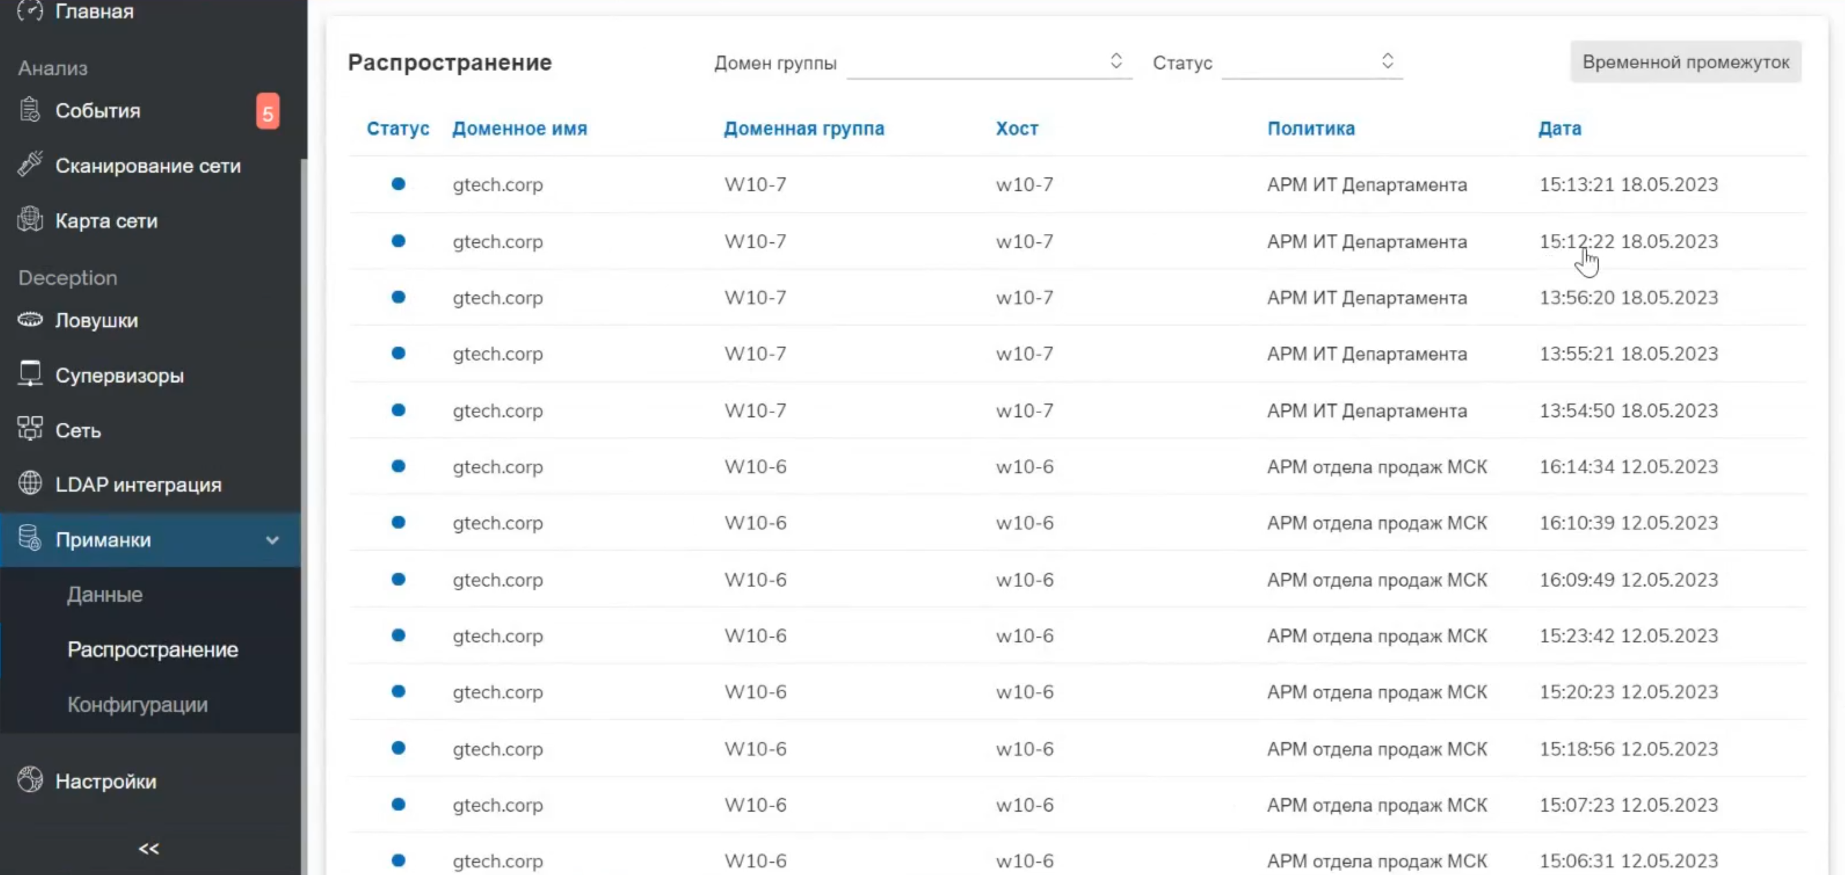This screenshot has width=1845, height=875.
Task: Click the Карта сети globe icon
Action: pos(30,220)
